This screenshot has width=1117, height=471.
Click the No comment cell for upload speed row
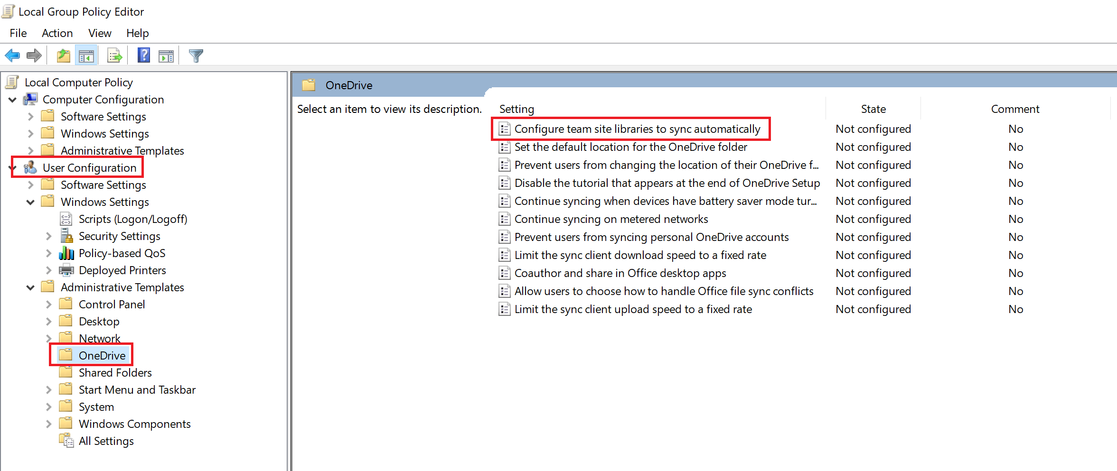[x=1016, y=309]
